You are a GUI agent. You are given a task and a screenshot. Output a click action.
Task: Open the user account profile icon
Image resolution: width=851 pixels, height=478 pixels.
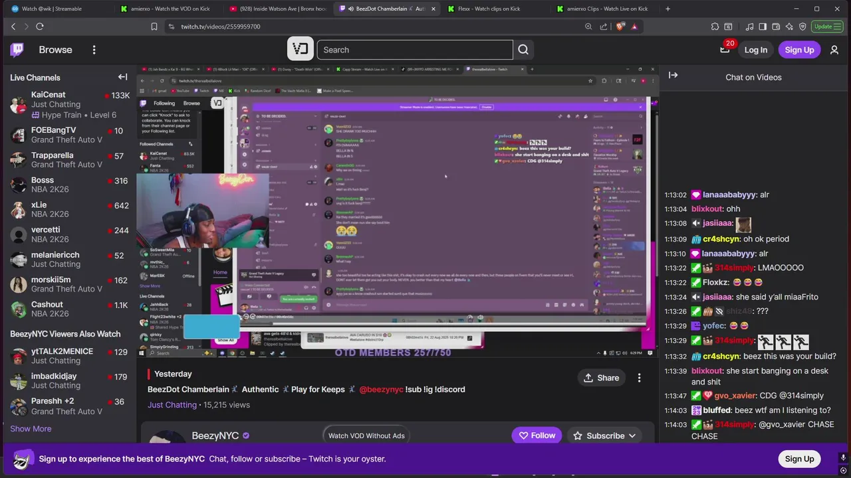tap(834, 50)
